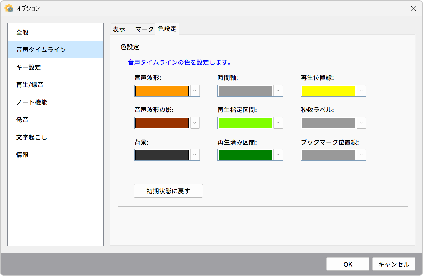Open 文字起こし category in sidebar
The height and width of the screenshot is (276, 423).
coord(55,137)
